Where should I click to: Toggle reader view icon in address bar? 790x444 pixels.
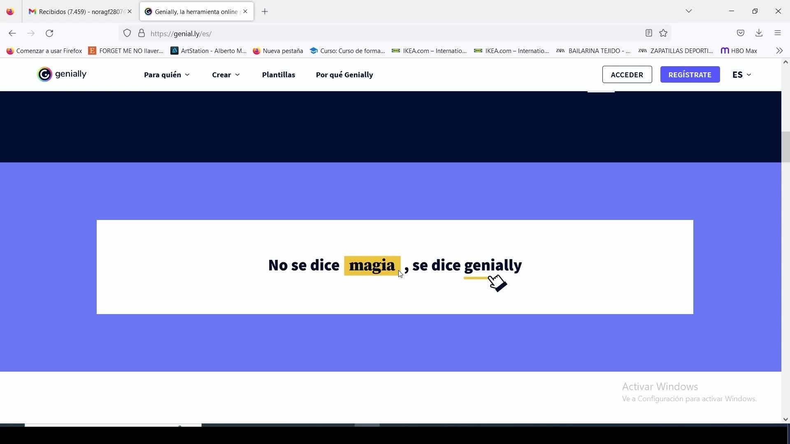649,33
